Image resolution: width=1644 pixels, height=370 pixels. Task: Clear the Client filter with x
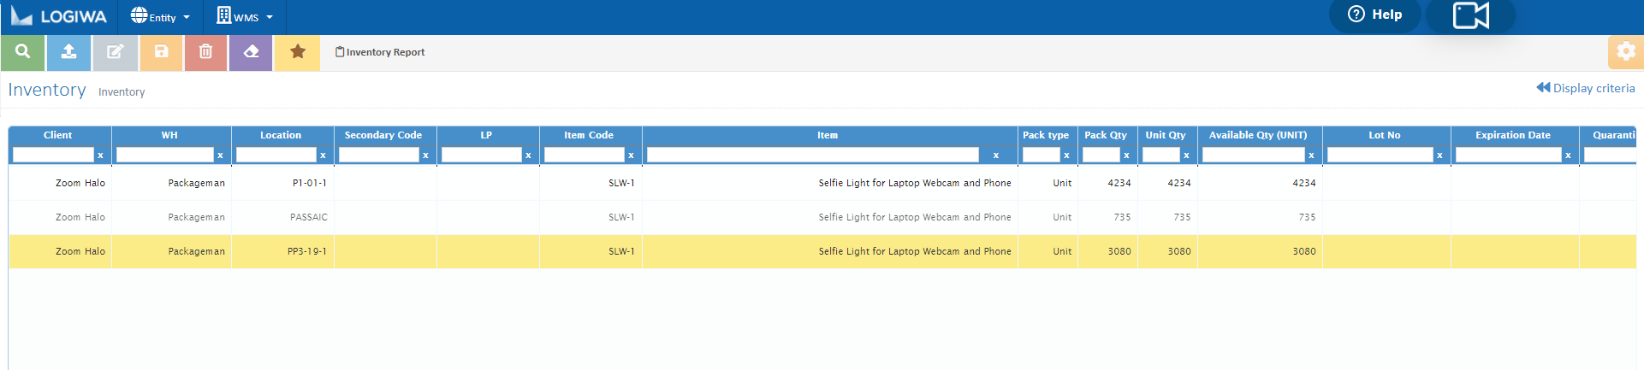coord(100,156)
